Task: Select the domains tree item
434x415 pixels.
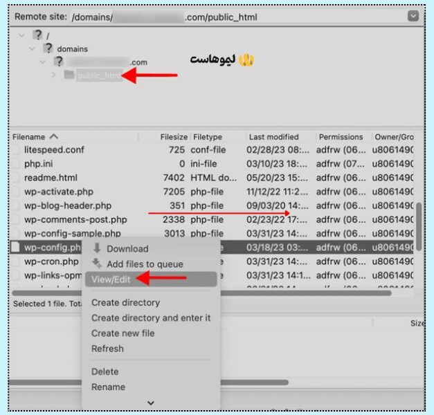Action: click(x=72, y=49)
